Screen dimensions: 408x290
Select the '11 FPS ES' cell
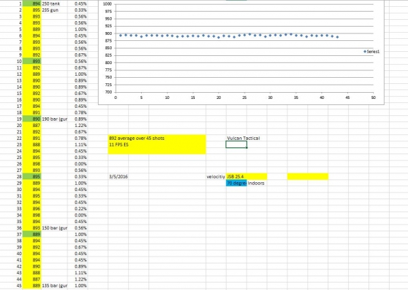coord(157,145)
